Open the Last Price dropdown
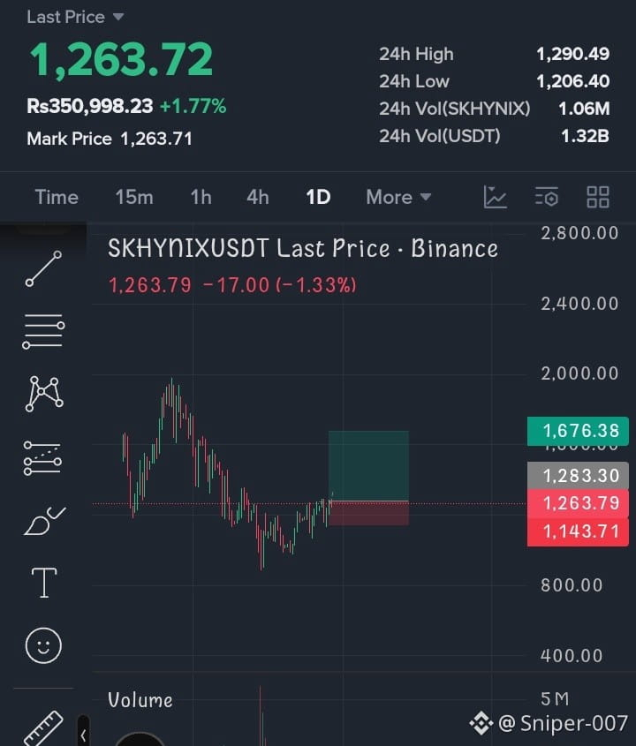The image size is (636, 746). coord(75,17)
